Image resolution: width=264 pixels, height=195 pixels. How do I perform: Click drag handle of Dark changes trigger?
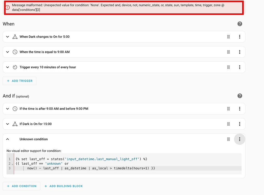(x=228, y=37)
